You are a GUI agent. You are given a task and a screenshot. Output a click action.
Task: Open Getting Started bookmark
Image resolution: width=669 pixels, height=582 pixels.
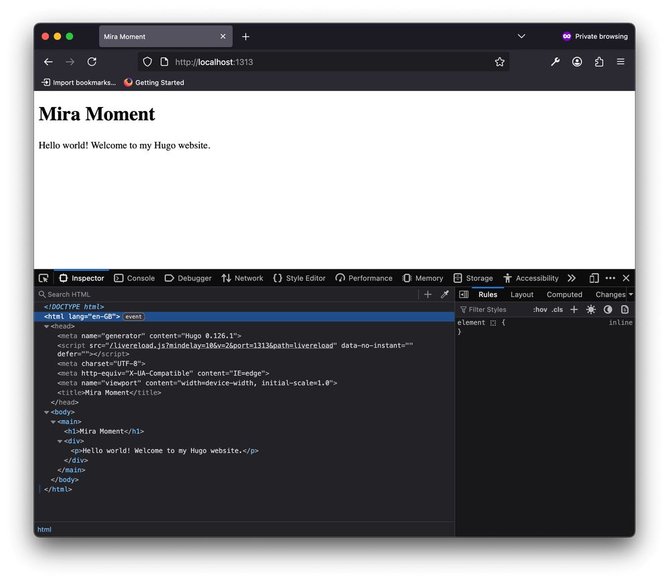pyautogui.click(x=154, y=82)
